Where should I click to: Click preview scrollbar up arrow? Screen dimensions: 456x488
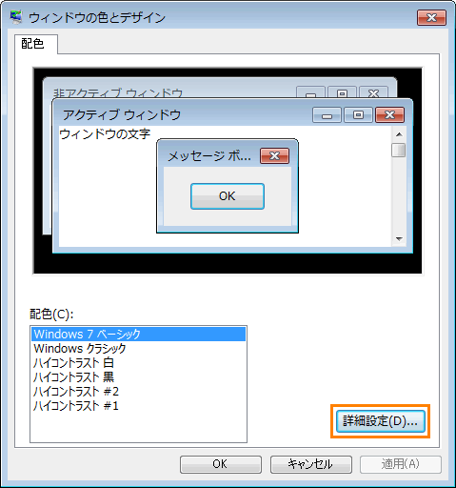tap(399, 134)
